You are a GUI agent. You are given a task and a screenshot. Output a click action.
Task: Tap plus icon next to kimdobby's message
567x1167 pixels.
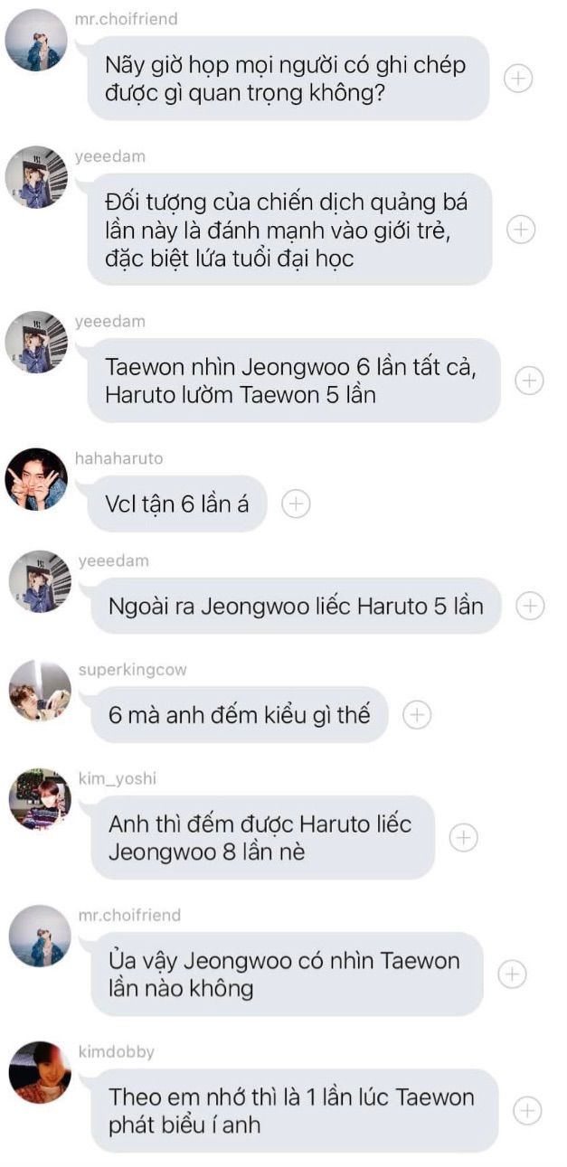tap(527, 1110)
